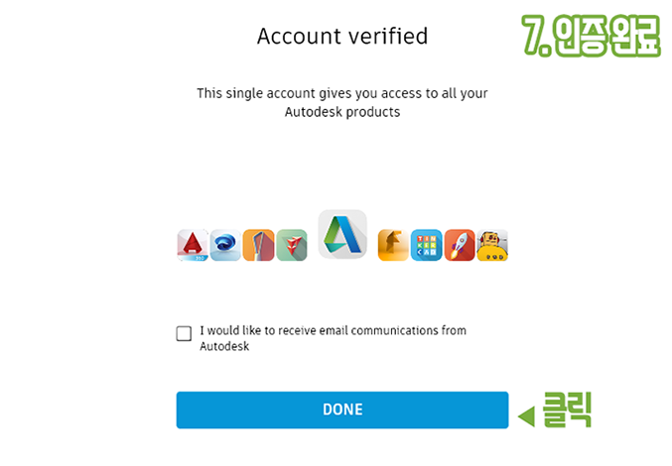Click the orange building app icon
Screen dimensions: 672x466
click(258, 245)
